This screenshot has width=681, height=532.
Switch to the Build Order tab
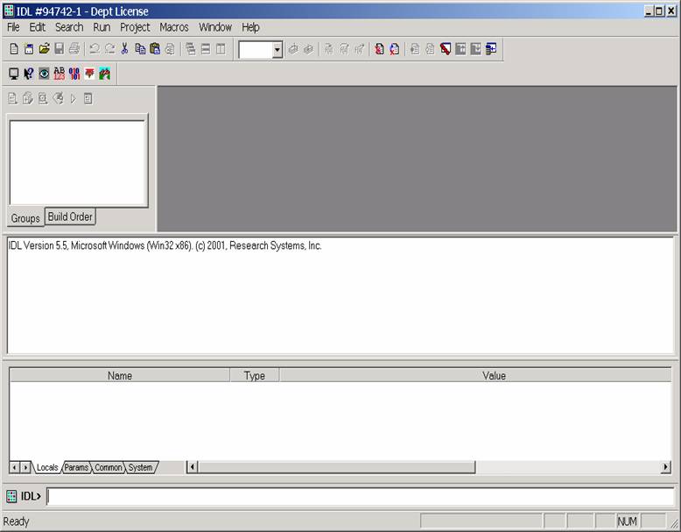tap(70, 216)
